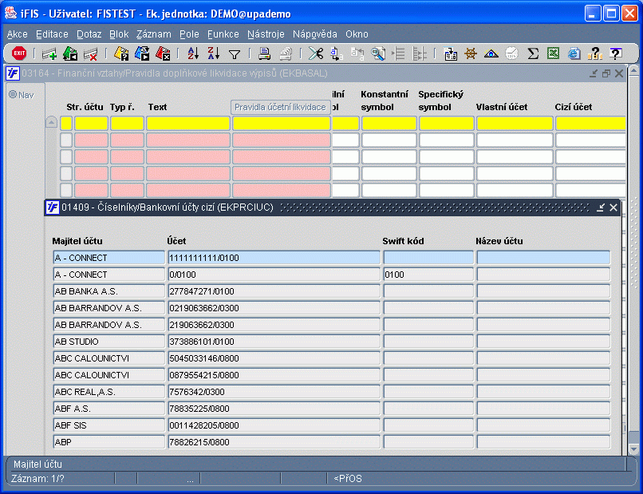This screenshot has height=494, width=643.
Task: Click the yellow enter query icon
Action: click(121, 53)
